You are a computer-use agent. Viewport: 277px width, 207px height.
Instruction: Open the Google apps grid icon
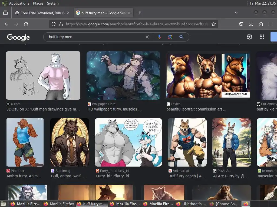[262, 37]
